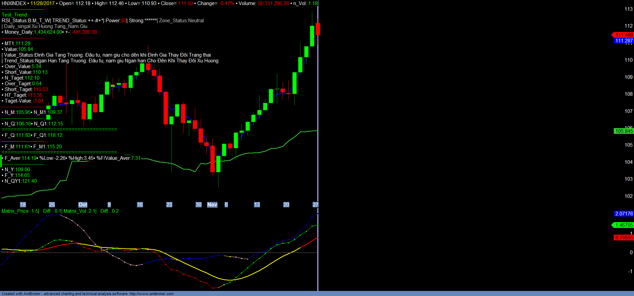
Task: Click the Nov month marker on the date axis
Action: (x=212, y=205)
